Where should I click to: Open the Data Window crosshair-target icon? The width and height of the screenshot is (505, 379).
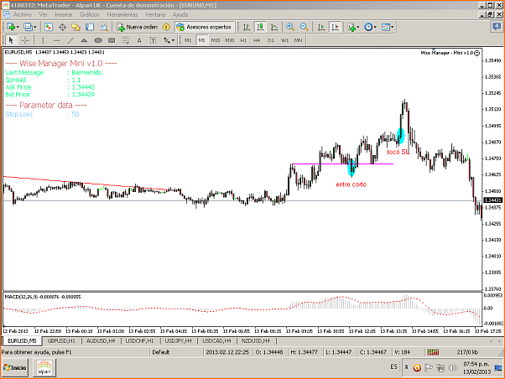tap(62, 27)
